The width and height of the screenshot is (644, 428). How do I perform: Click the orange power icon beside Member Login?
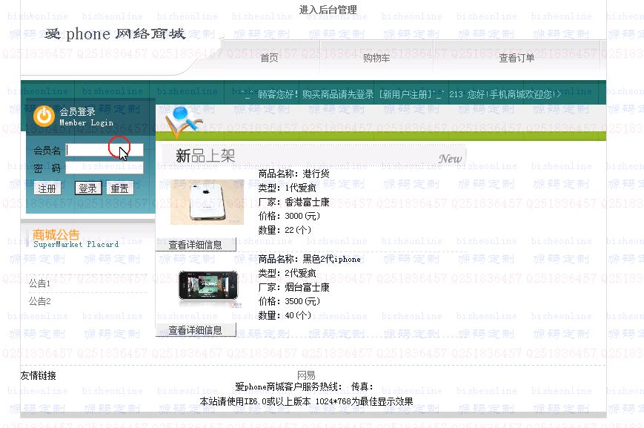[x=44, y=116]
